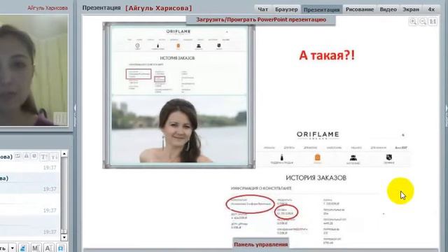Click 'ИНФОРМАЦИЯ О КОНСУЛЬТАНТЕ' label on slide

tap(261, 188)
